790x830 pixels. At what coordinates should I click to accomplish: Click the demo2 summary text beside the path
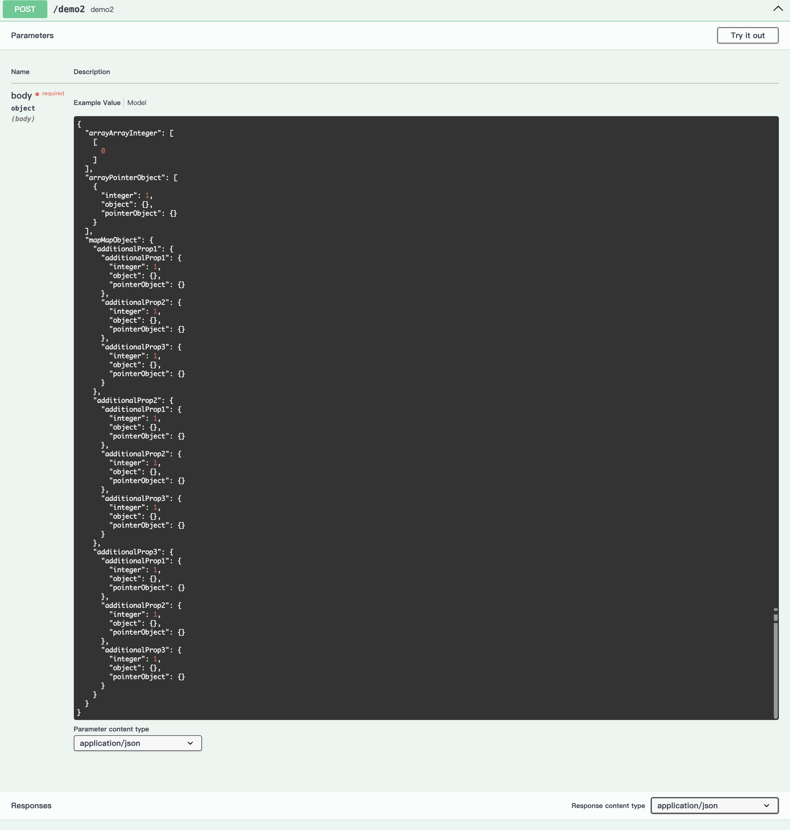(x=102, y=9)
